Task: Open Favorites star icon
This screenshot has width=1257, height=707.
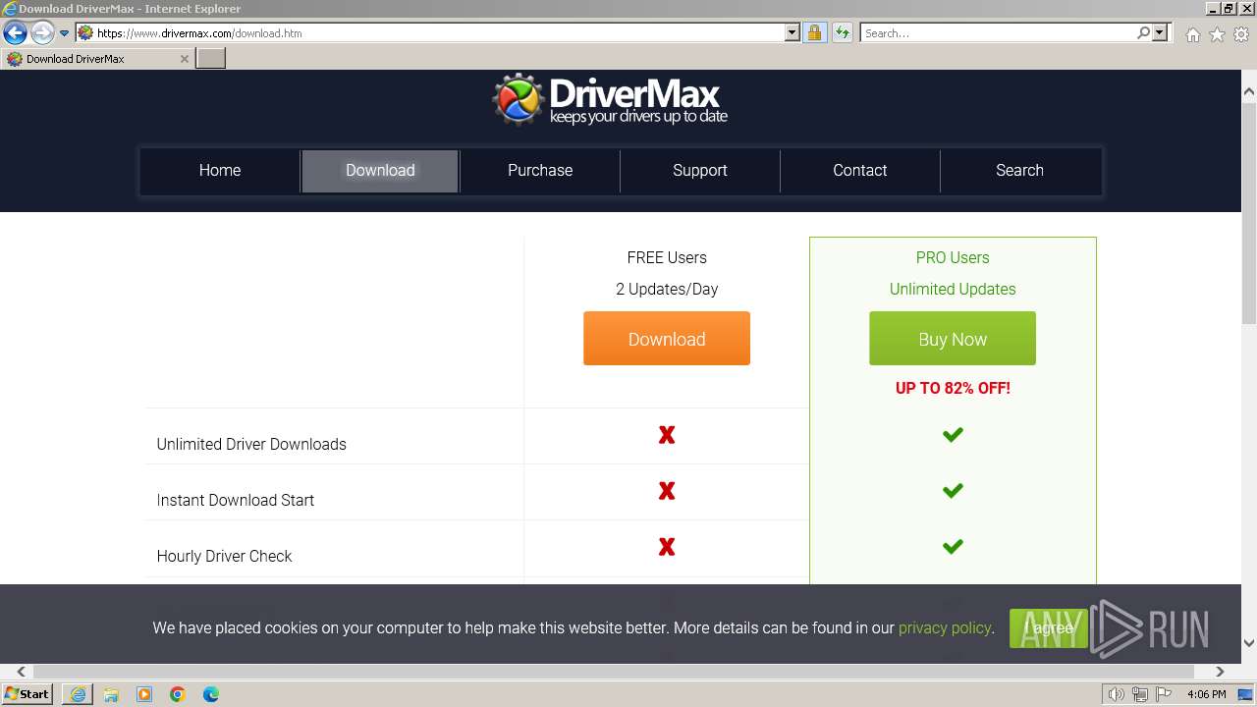Action: (x=1217, y=34)
